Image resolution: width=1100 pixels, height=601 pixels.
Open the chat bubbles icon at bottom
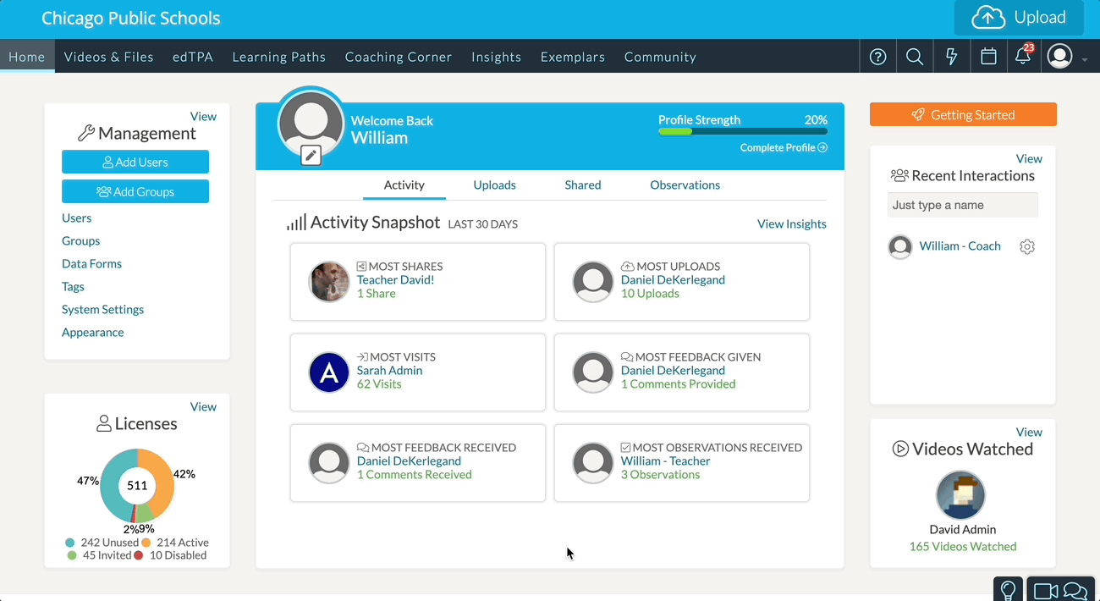pyautogui.click(x=1075, y=590)
